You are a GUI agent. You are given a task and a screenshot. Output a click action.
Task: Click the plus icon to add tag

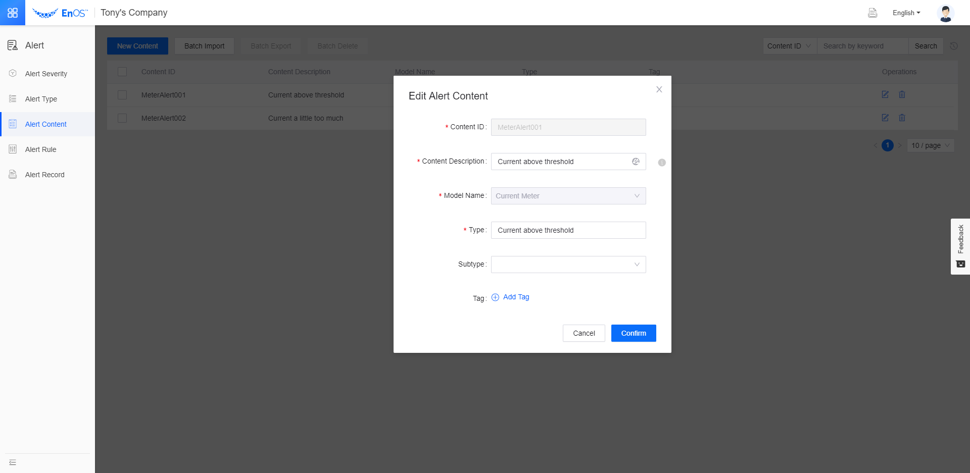pos(495,297)
